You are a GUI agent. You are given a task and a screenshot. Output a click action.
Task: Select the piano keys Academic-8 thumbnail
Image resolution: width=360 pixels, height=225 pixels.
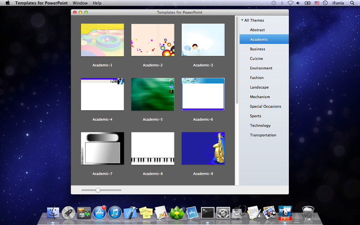pos(153,148)
